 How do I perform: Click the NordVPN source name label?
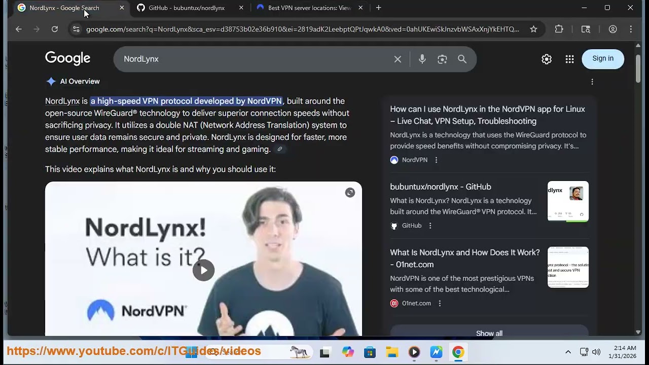coord(415,160)
